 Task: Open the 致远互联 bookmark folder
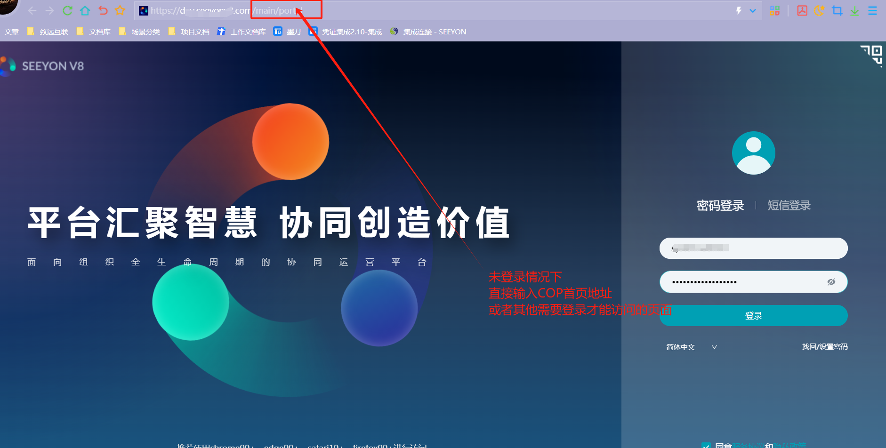point(48,32)
